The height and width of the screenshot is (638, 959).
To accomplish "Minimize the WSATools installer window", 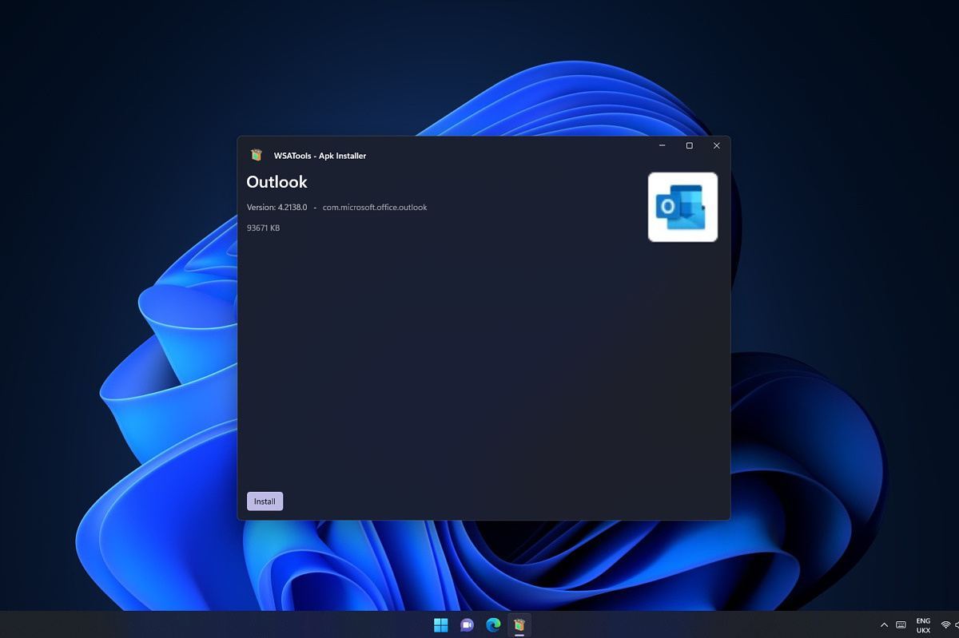I will (x=663, y=145).
